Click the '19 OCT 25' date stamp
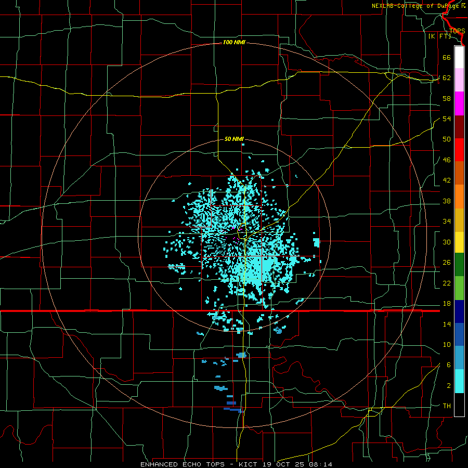Screen dimensions: 468x468 [284, 464]
